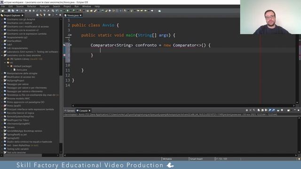Viewport: 301px width, 169px height.
Task: Toggle console Word Wrap
Action: point(266,110)
